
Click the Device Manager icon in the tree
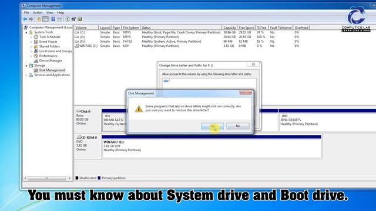coord(36,61)
